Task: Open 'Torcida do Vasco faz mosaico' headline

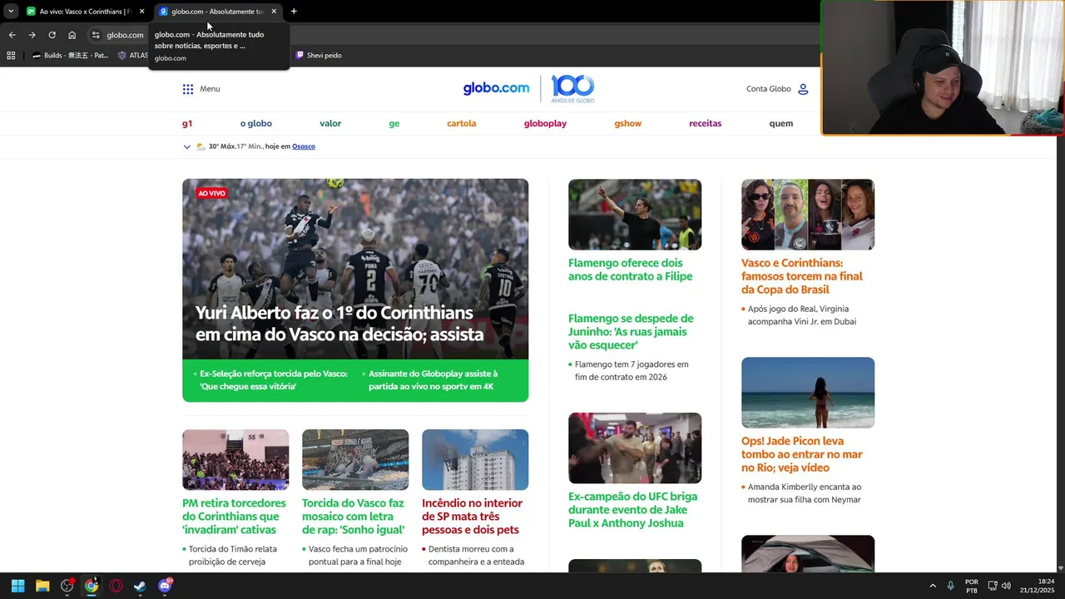Action: (354, 516)
